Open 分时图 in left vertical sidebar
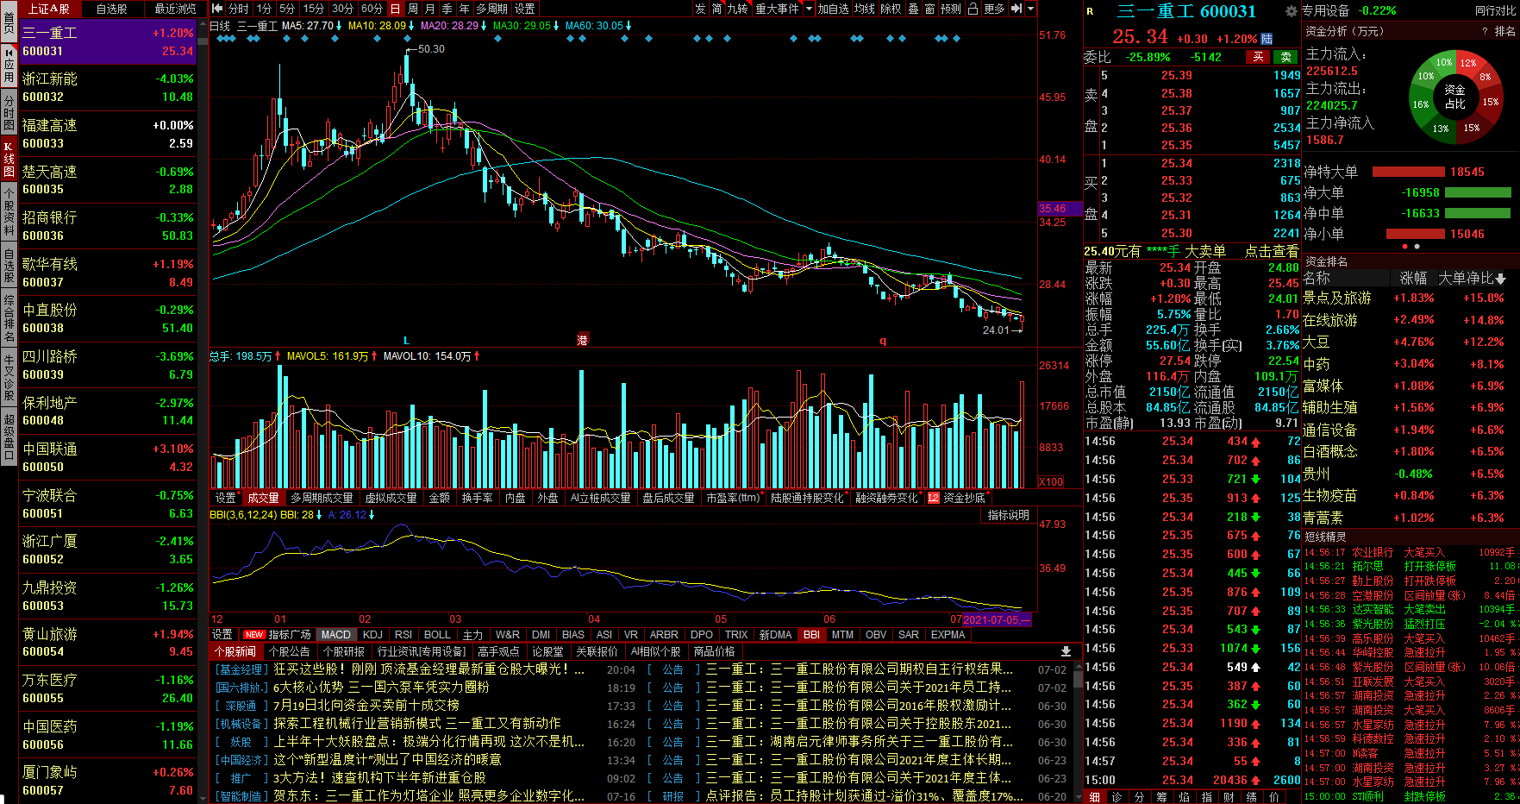This screenshot has width=1520, height=804. point(9,113)
